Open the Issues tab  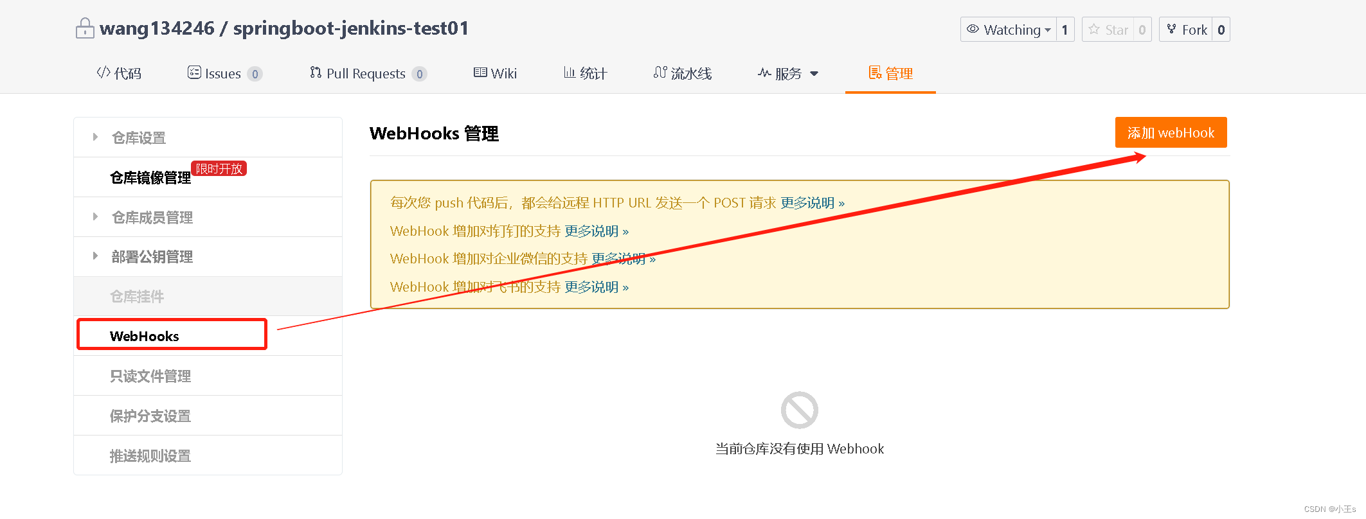click(x=225, y=73)
